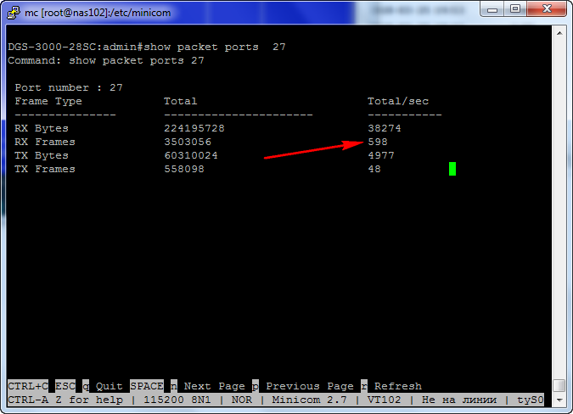Click the 'Total' column header
This screenshot has height=414, width=573.
(181, 101)
